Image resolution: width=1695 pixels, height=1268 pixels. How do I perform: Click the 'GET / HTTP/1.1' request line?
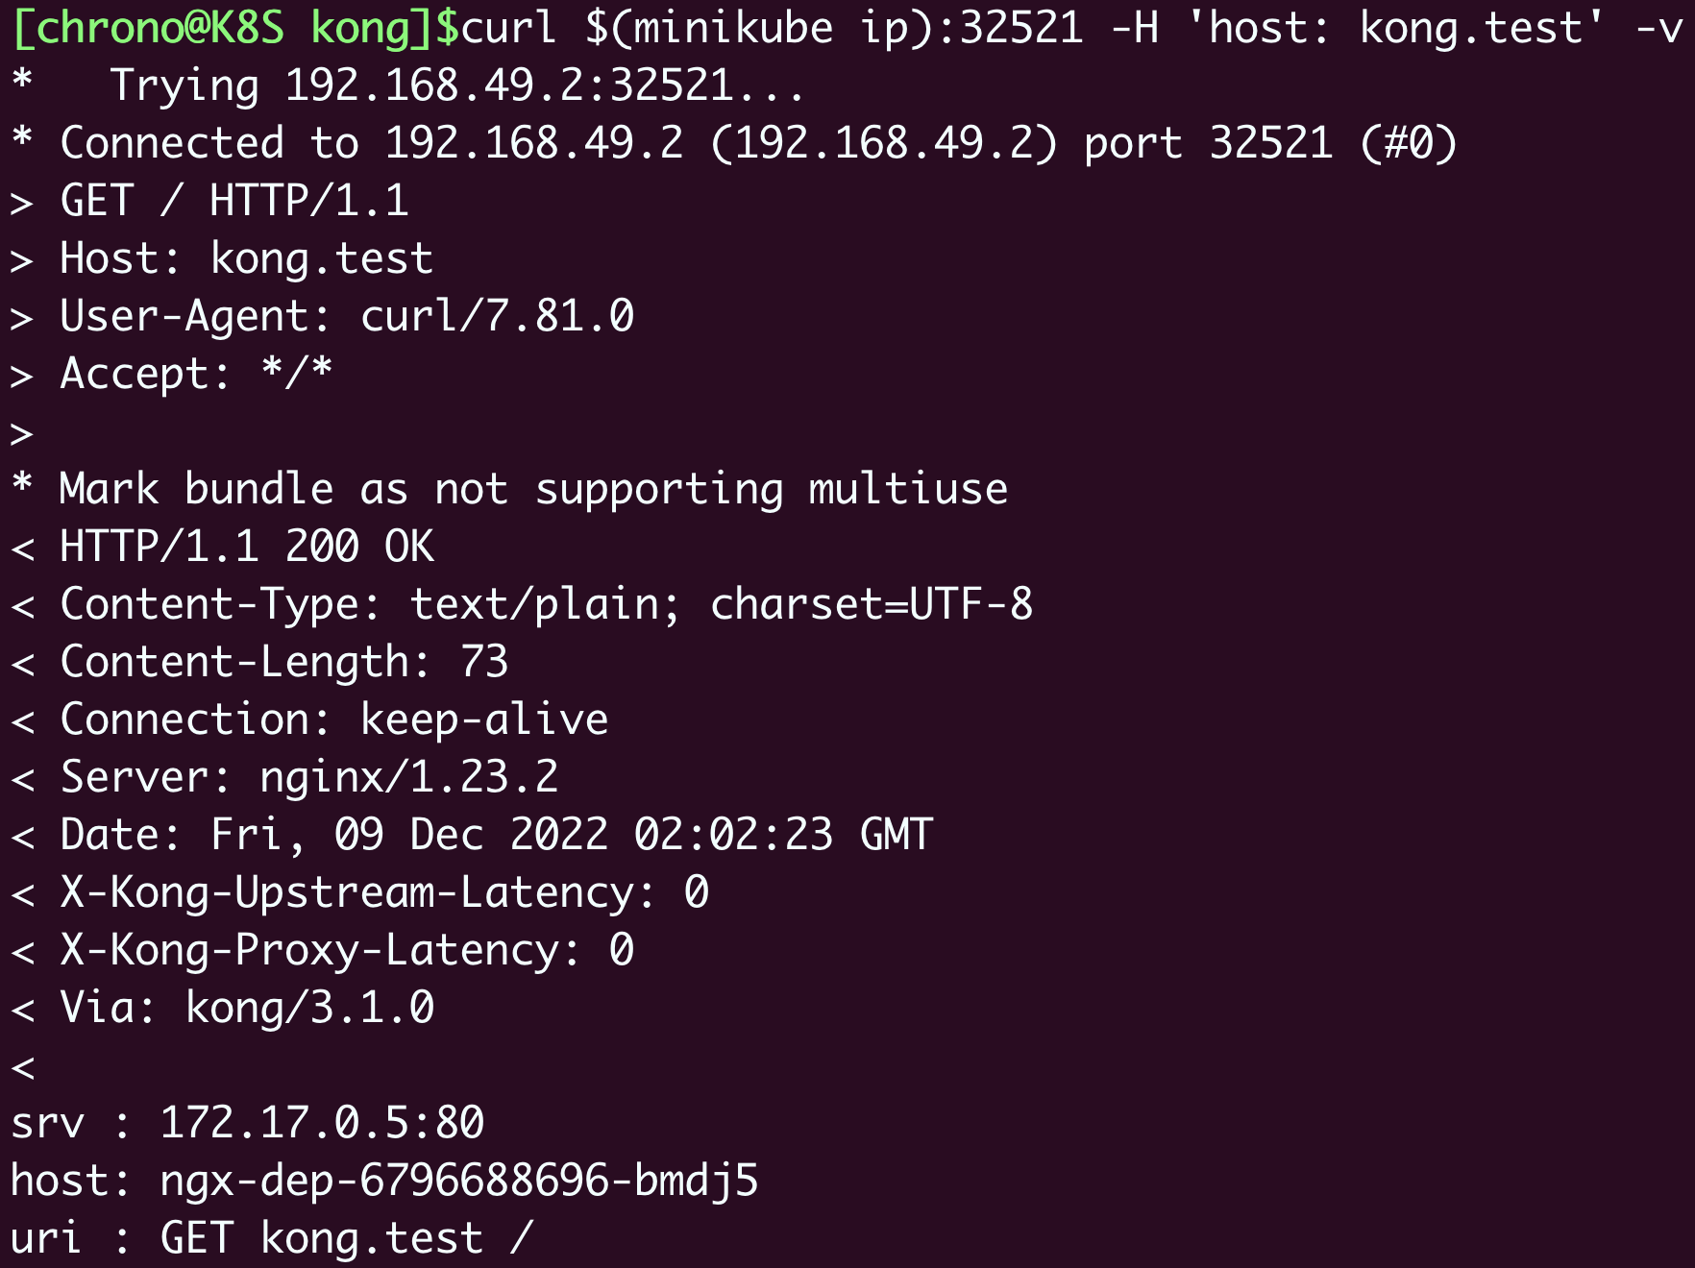pyautogui.click(x=234, y=202)
